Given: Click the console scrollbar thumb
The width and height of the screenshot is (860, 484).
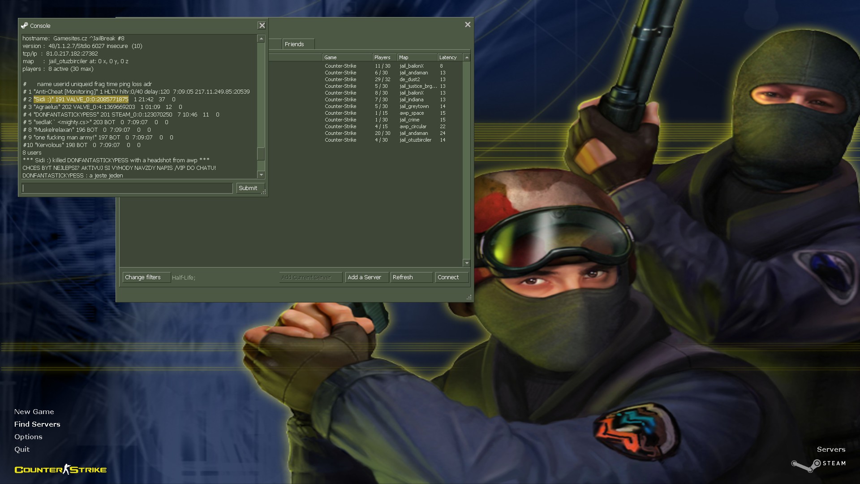Looking at the screenshot, I should [261, 154].
